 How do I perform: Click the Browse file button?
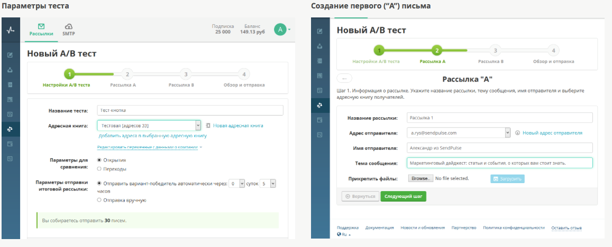pyautogui.click(x=421, y=178)
